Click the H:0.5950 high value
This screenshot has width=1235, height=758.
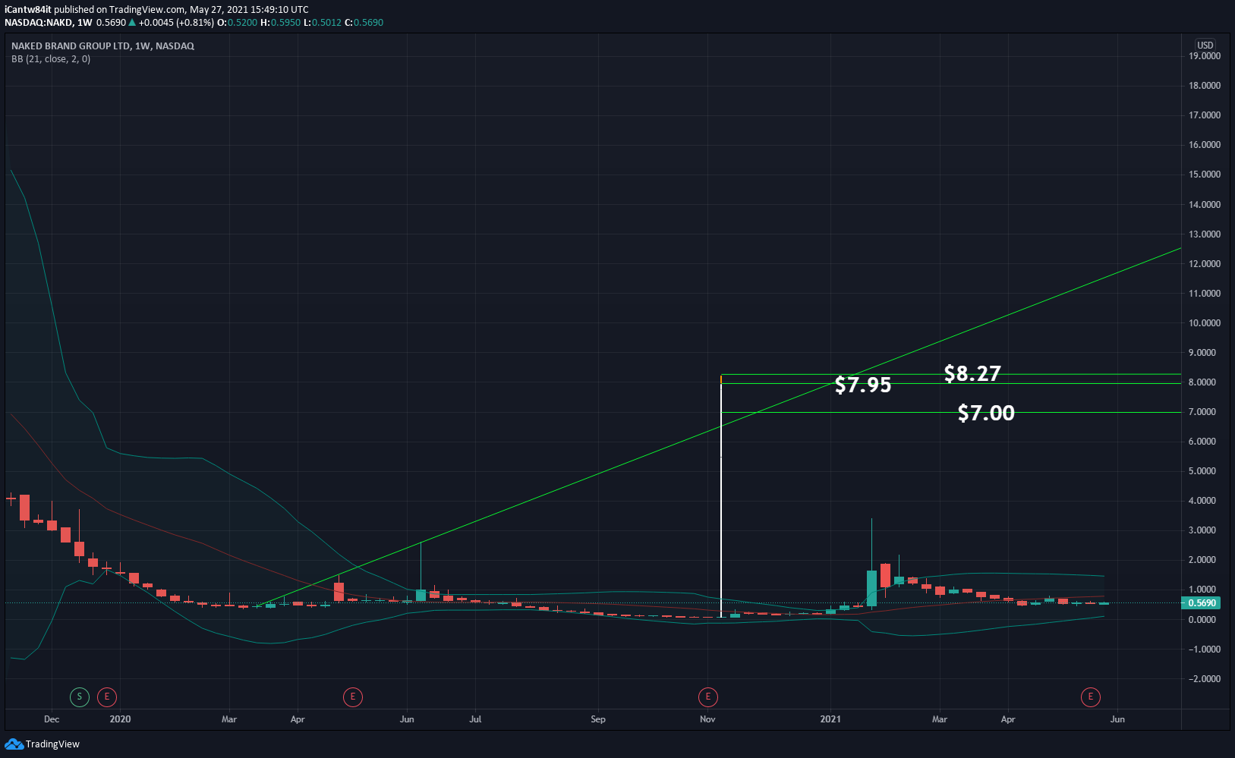click(x=281, y=23)
